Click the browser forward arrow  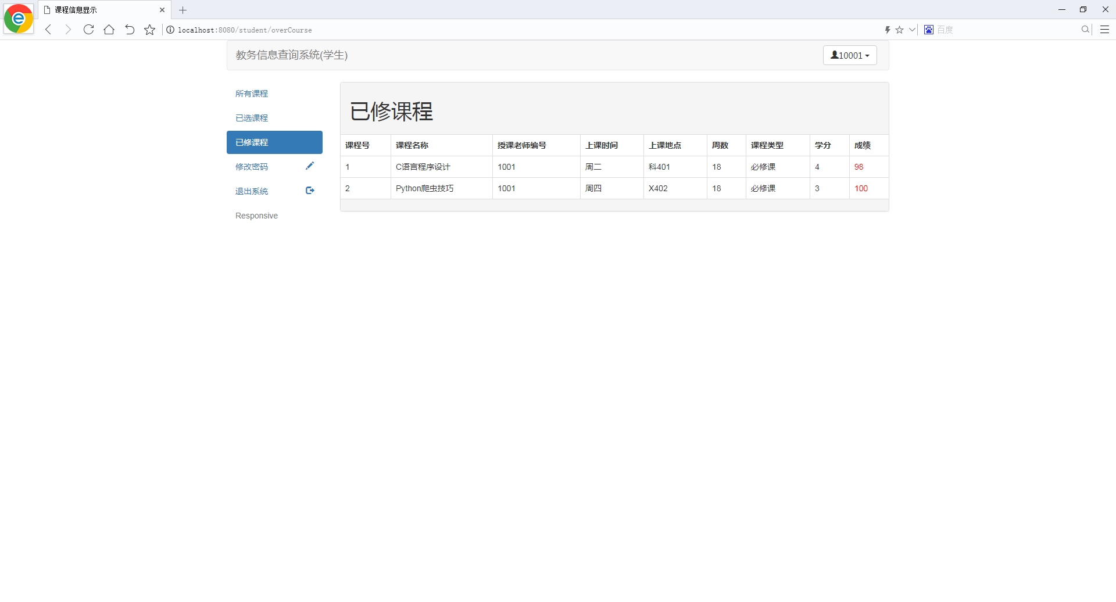coord(68,30)
